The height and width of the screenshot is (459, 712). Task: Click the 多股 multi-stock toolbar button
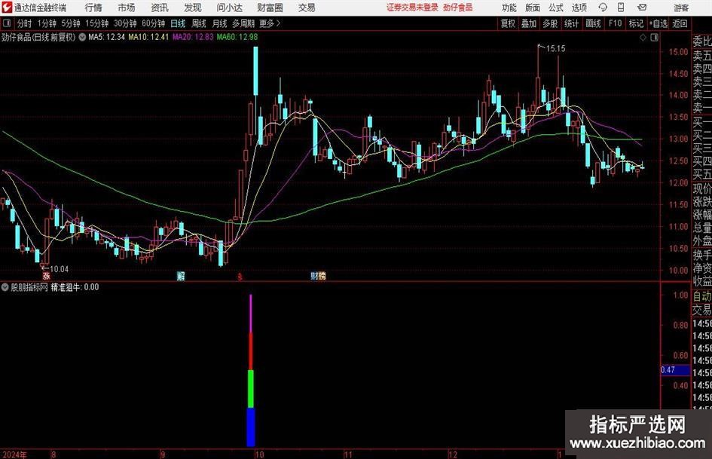click(x=550, y=23)
